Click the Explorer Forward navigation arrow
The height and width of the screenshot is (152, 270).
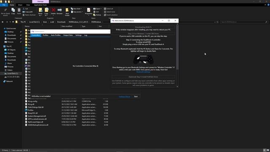[x=7, y=22]
